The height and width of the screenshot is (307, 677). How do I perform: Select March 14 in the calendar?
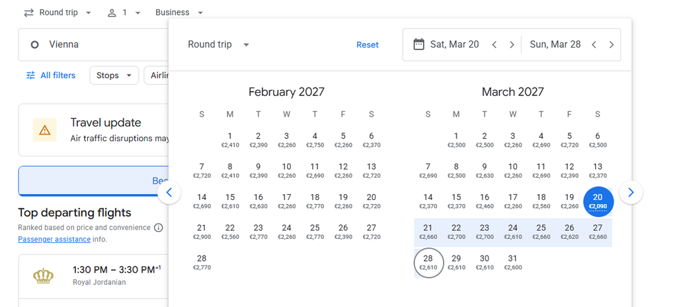pos(428,201)
